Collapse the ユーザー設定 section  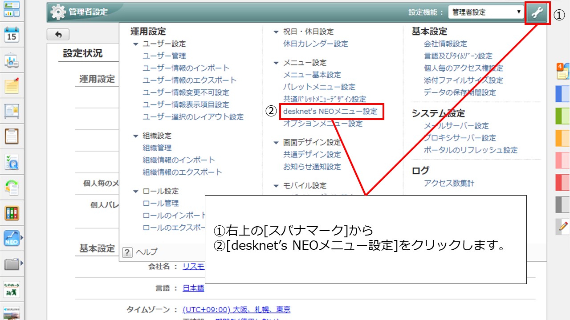point(136,44)
